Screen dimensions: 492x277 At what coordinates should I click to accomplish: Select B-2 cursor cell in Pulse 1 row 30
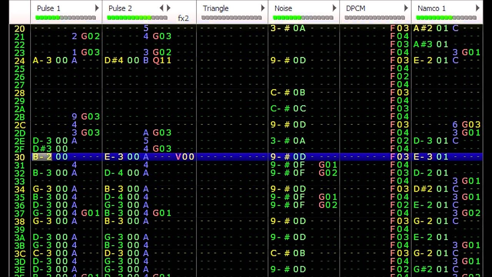click(42, 157)
